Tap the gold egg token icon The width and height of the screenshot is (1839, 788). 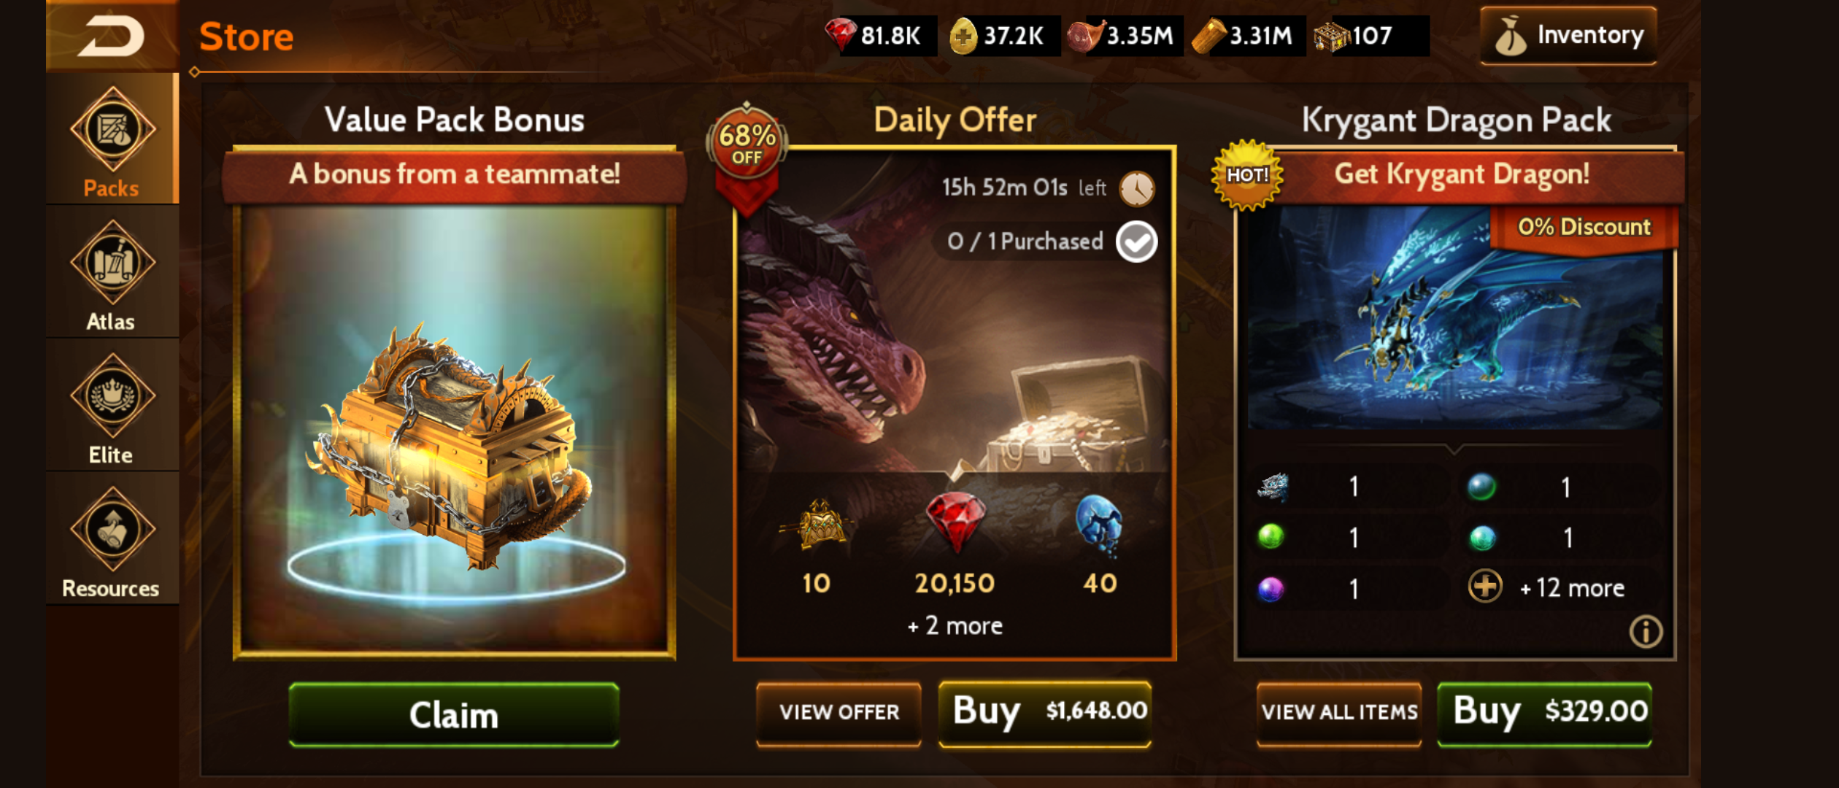[x=963, y=36]
